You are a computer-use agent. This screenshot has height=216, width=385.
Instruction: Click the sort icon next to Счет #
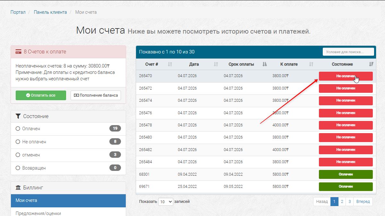coord(170,64)
